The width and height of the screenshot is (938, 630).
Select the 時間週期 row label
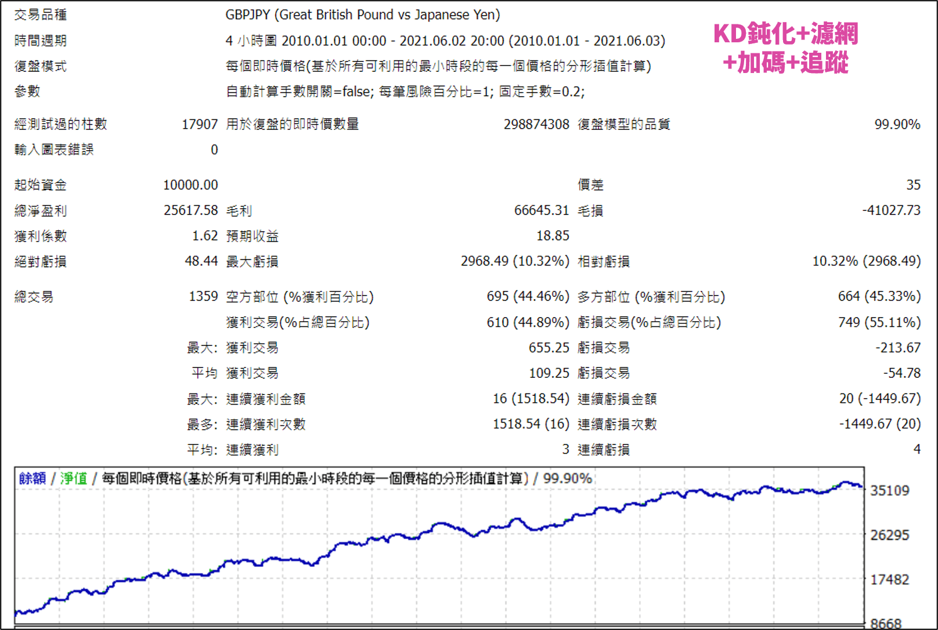39,40
